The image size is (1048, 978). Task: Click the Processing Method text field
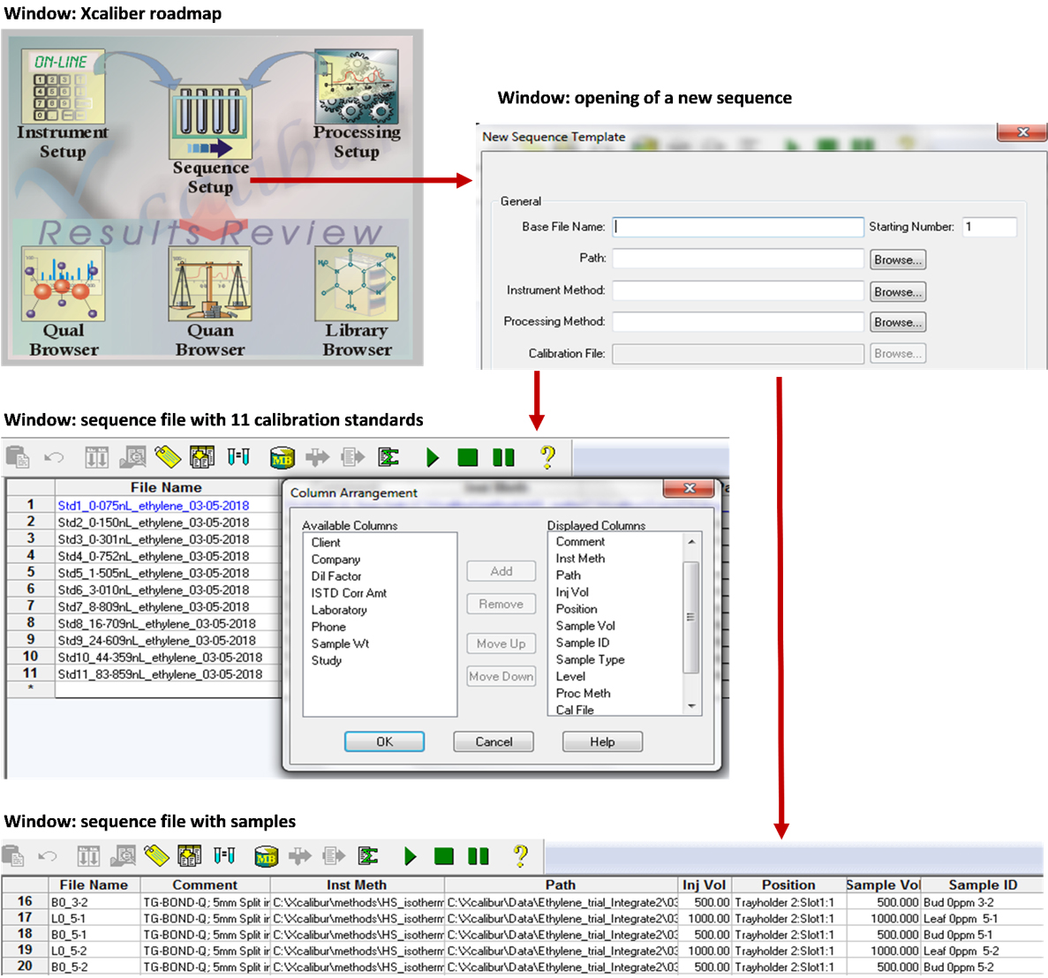click(739, 322)
